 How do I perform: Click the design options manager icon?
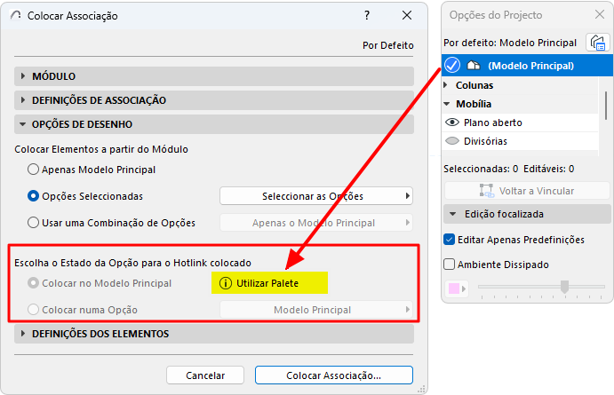pos(598,43)
